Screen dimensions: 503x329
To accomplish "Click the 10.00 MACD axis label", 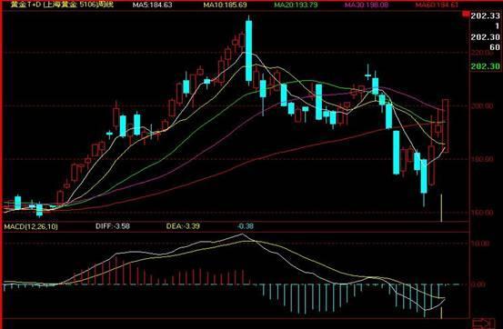I will coord(480,244).
